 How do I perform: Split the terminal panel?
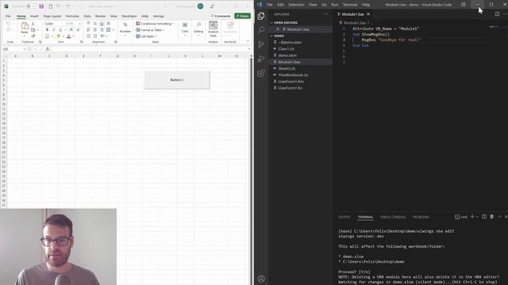click(484, 216)
